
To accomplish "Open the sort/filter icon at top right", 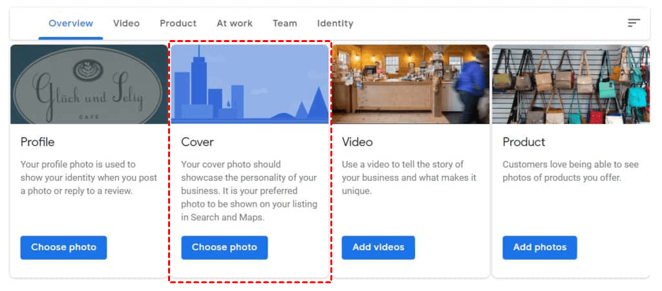I will coord(634,23).
